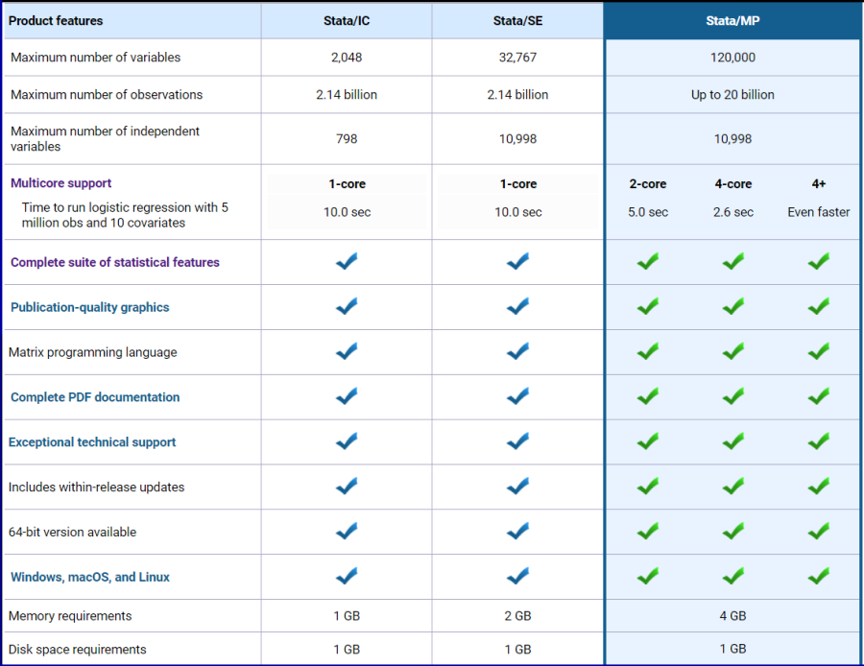Open the Complete PDF documentation link
The width and height of the screenshot is (864, 666).
95,397
